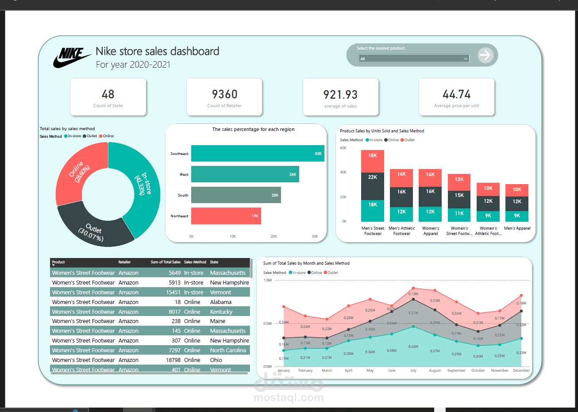
Task: Sort table by Retailer column header
Action: (x=124, y=262)
